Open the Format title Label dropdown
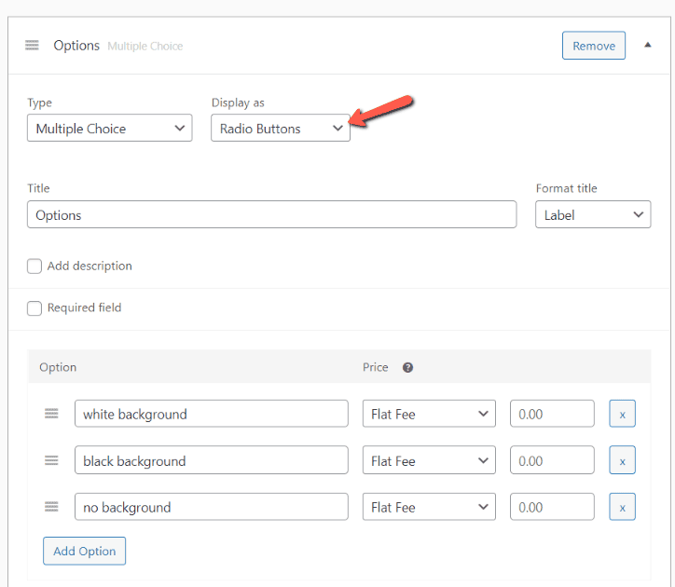Screen dimensions: 675x587 [x=592, y=215]
